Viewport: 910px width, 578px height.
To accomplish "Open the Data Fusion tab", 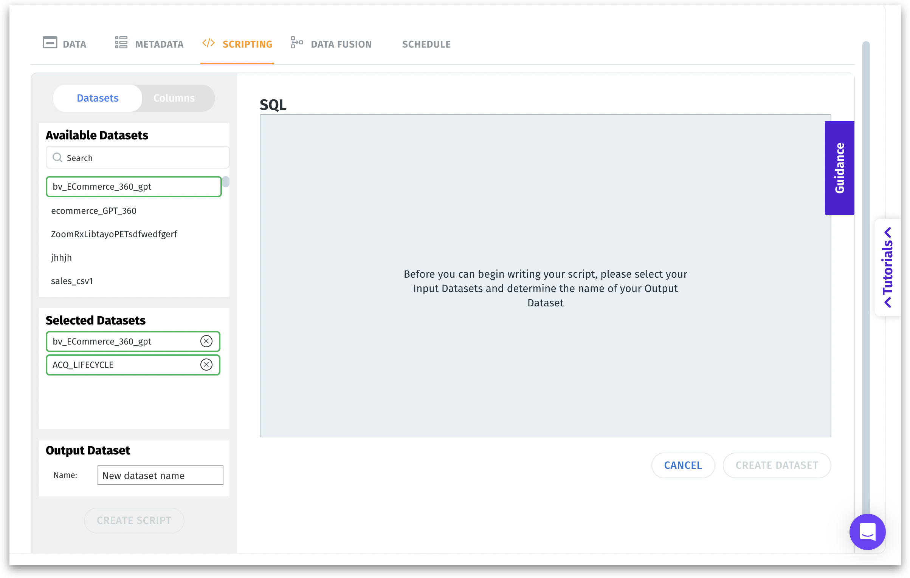I will click(x=341, y=45).
